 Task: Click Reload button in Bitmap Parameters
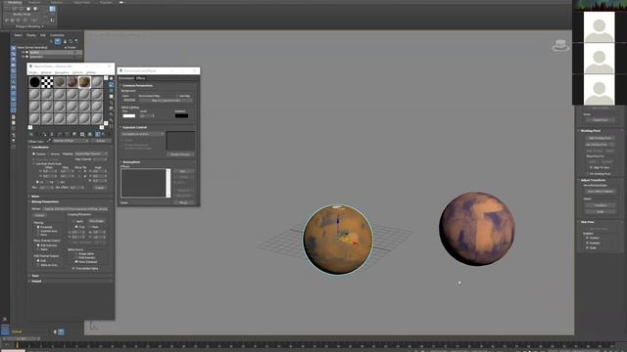(39, 215)
